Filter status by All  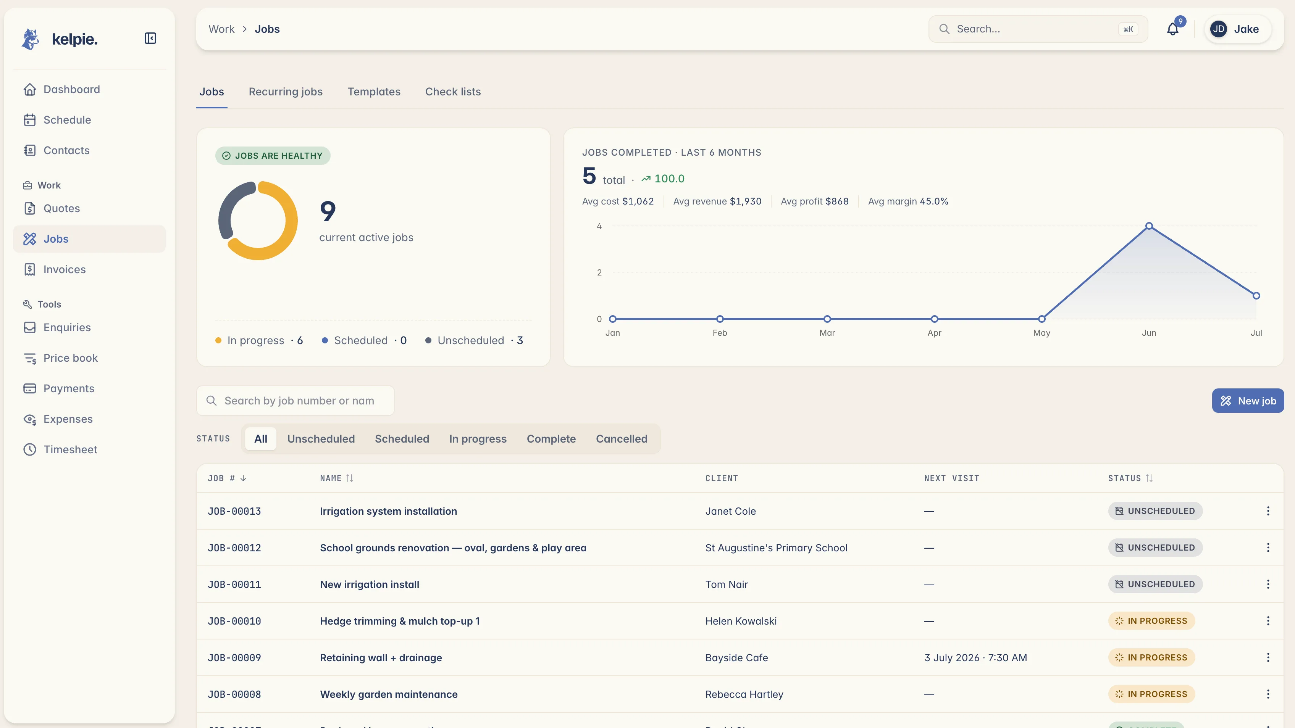(x=261, y=439)
